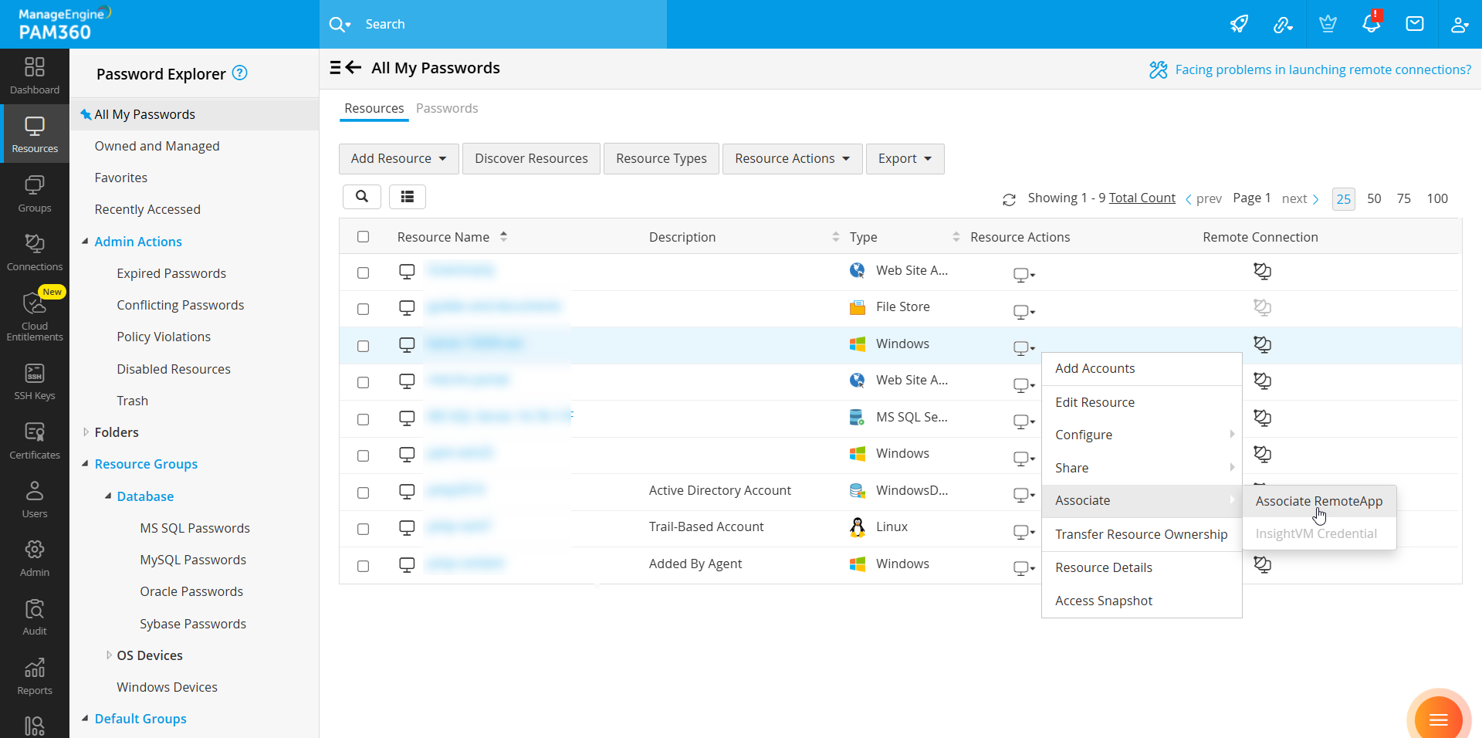Go to Cloud Entitlements module
Viewport: 1482px width, 738px height.
coord(35,316)
